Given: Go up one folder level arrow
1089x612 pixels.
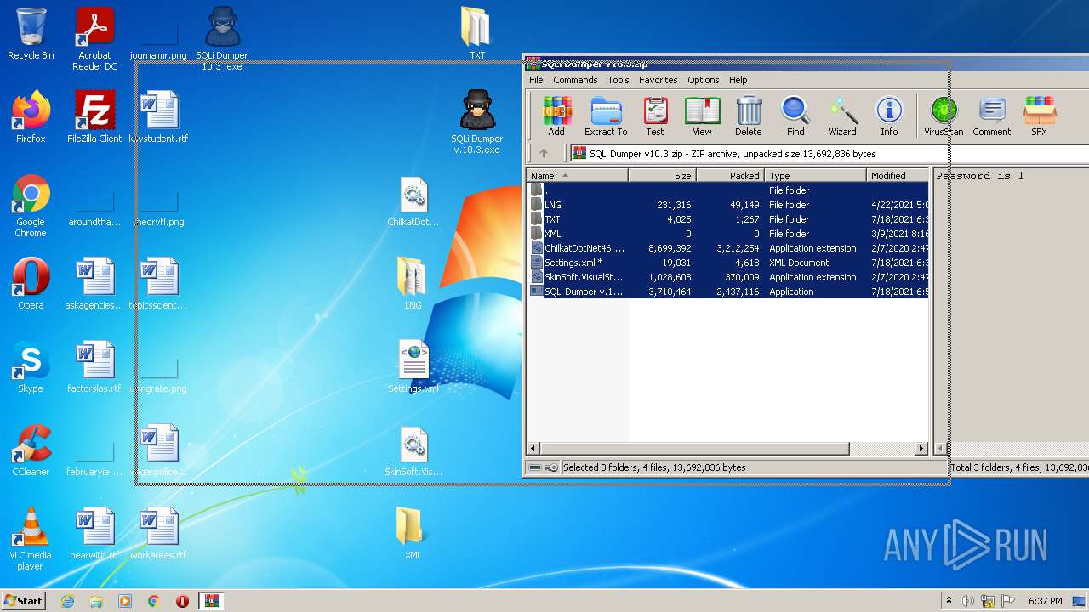Looking at the screenshot, I should (544, 154).
